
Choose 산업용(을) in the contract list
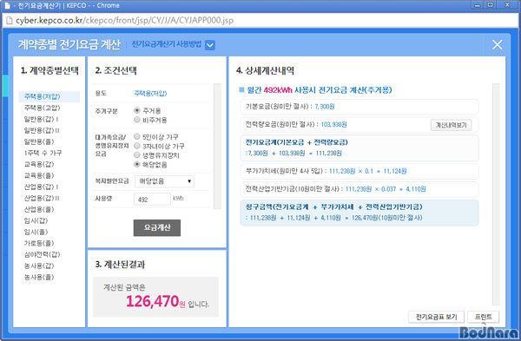point(39,209)
